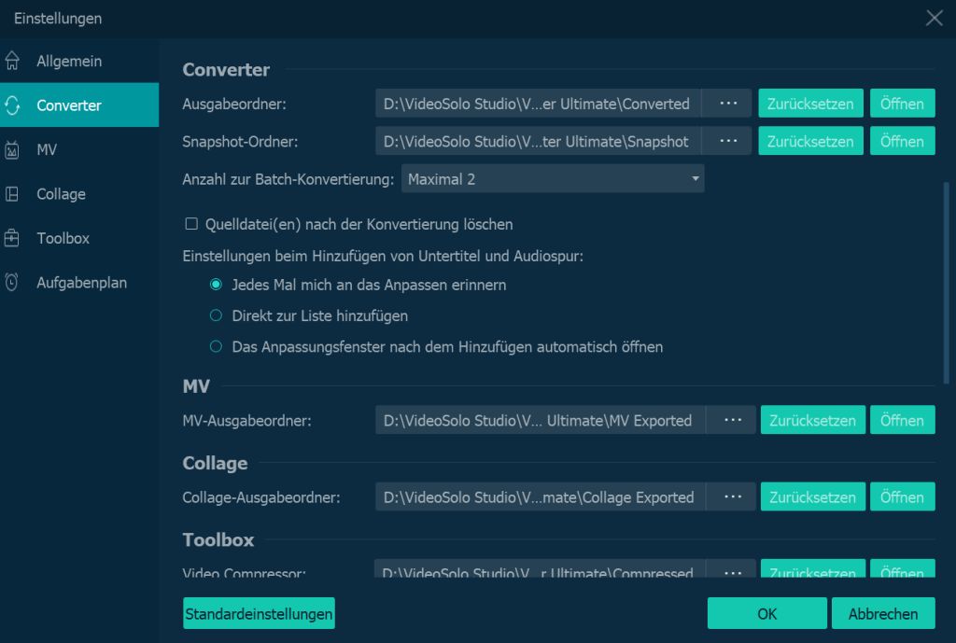Open the three-dots browse for Collage-Ausgabeordner
The image size is (956, 643).
733,496
